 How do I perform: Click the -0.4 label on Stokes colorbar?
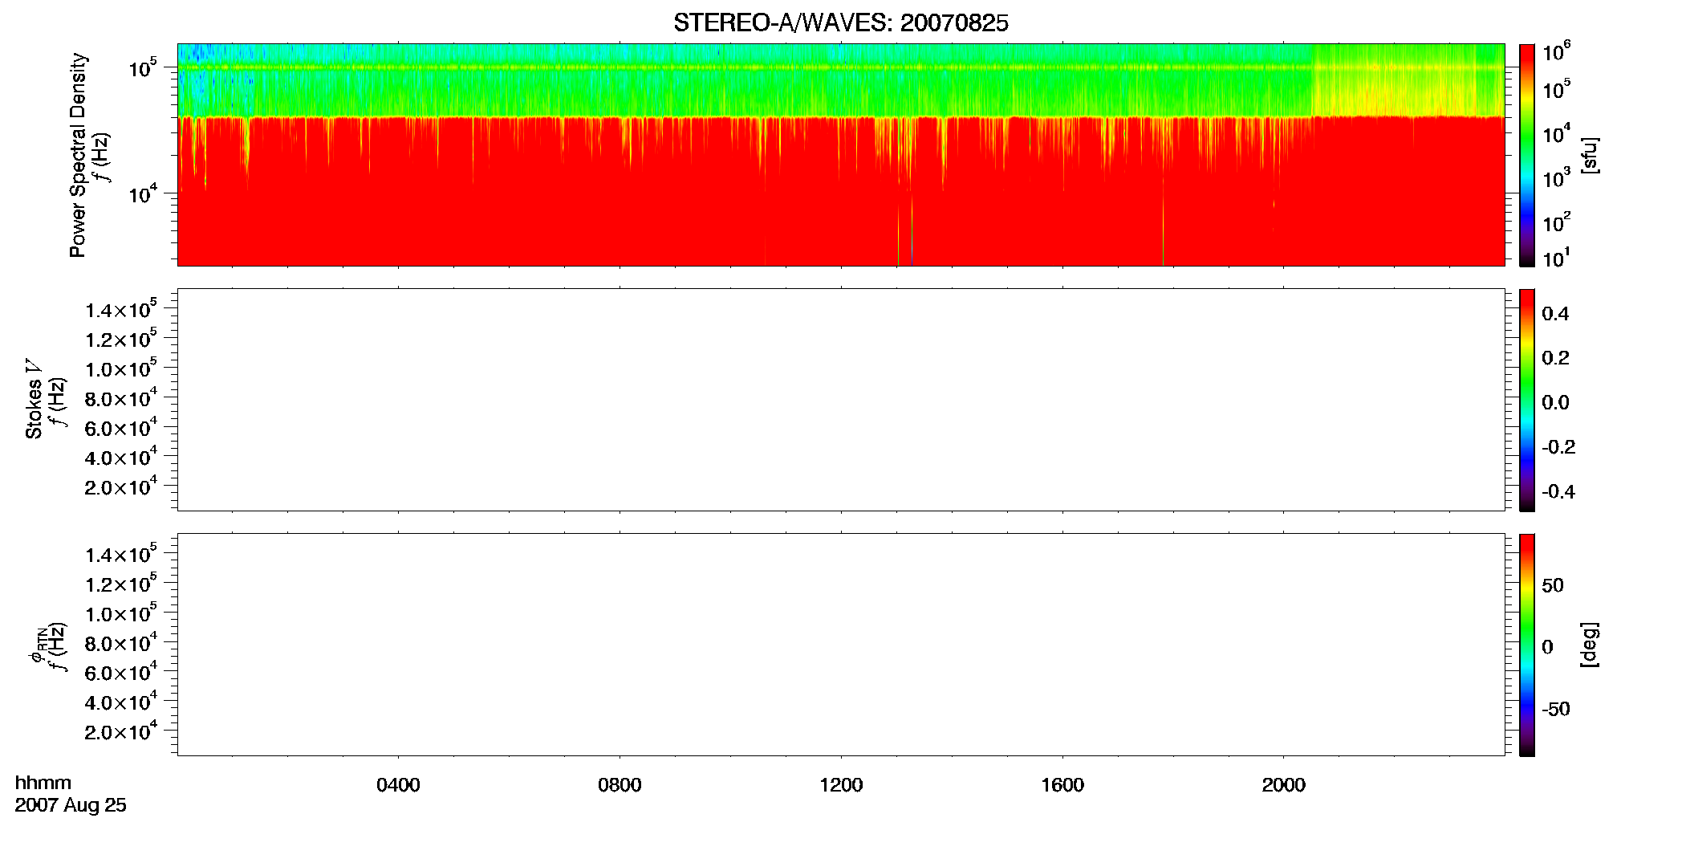click(x=1558, y=491)
